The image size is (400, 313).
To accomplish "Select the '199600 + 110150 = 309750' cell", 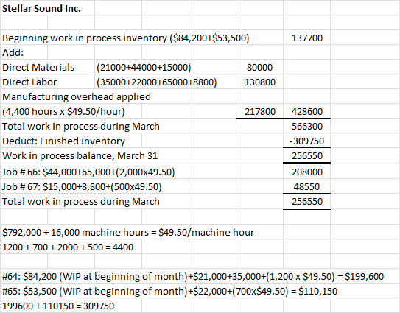I will click(58, 306).
